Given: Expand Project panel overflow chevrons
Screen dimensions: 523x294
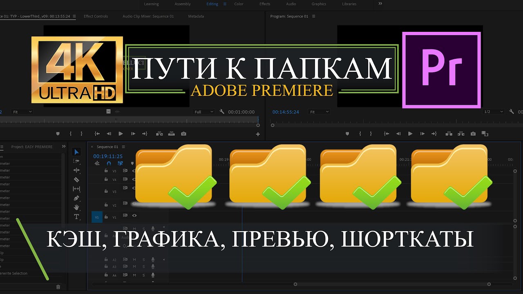Looking at the screenshot, I should [x=64, y=147].
